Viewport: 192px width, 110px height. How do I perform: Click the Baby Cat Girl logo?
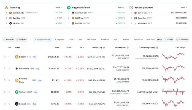click(x=73, y=13)
